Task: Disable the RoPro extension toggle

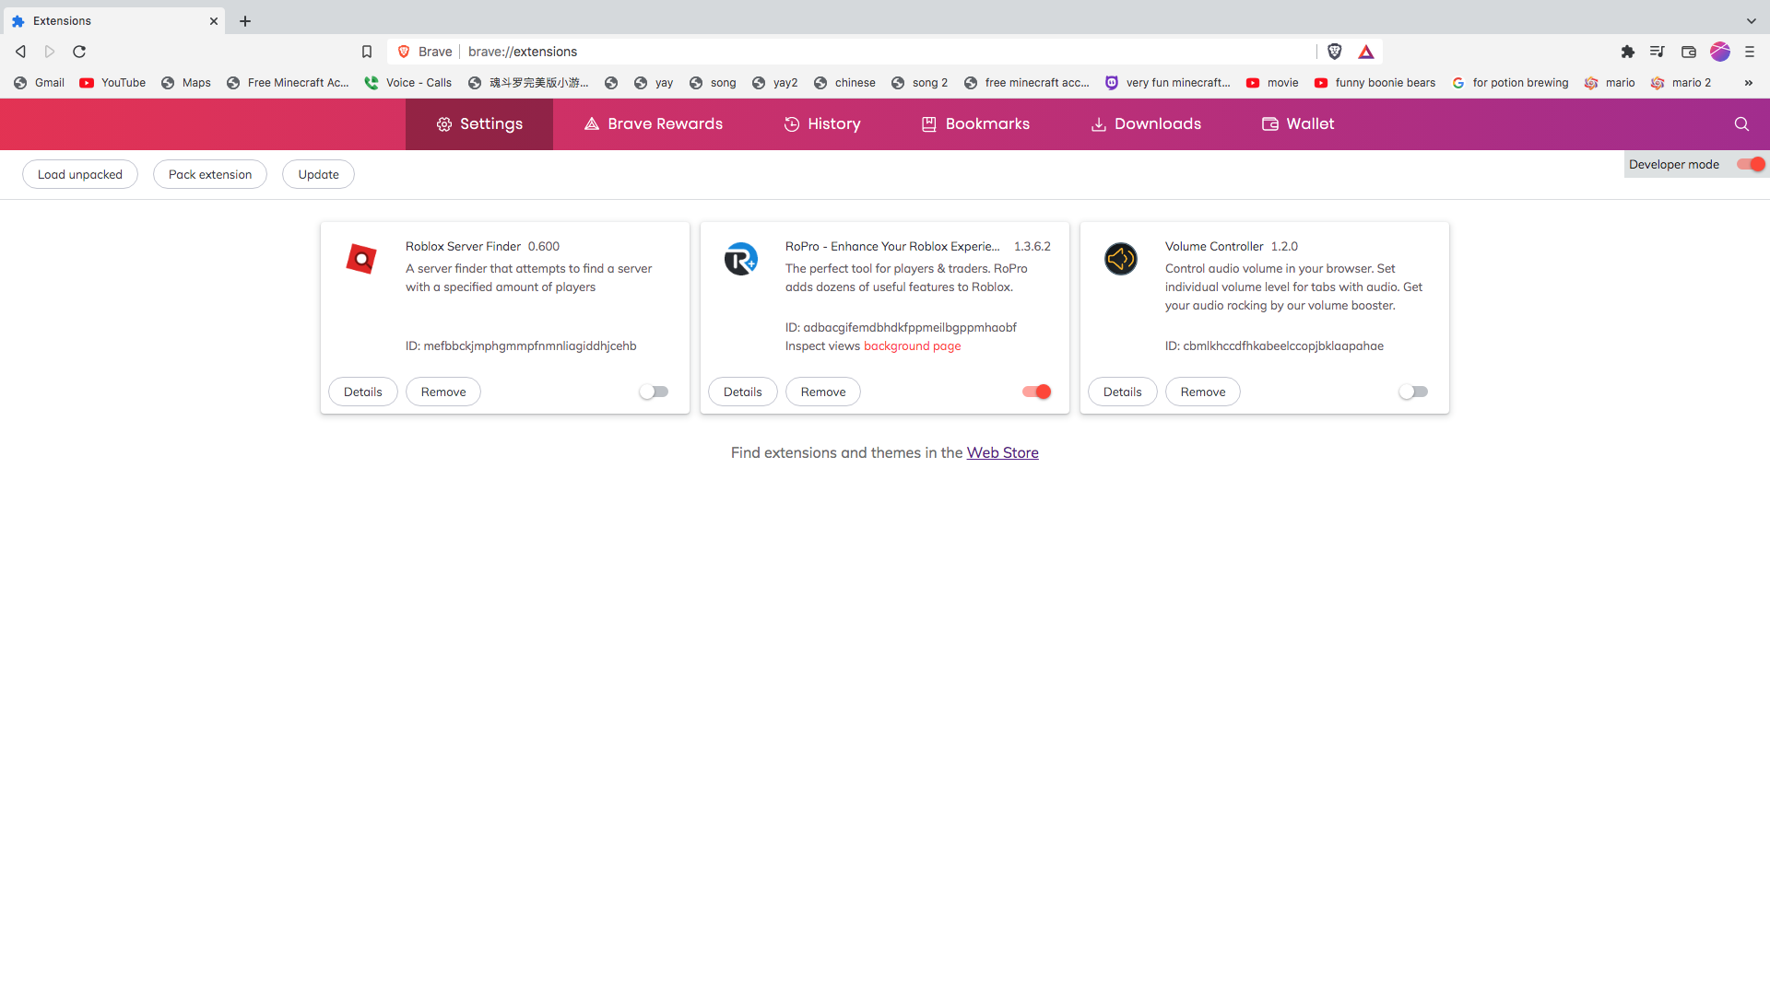Action: pos(1036,392)
